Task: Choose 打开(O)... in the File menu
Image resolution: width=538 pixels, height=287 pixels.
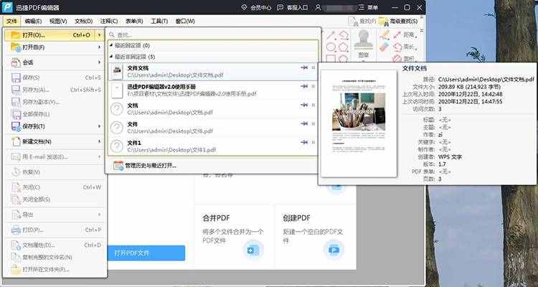Action: pos(55,35)
